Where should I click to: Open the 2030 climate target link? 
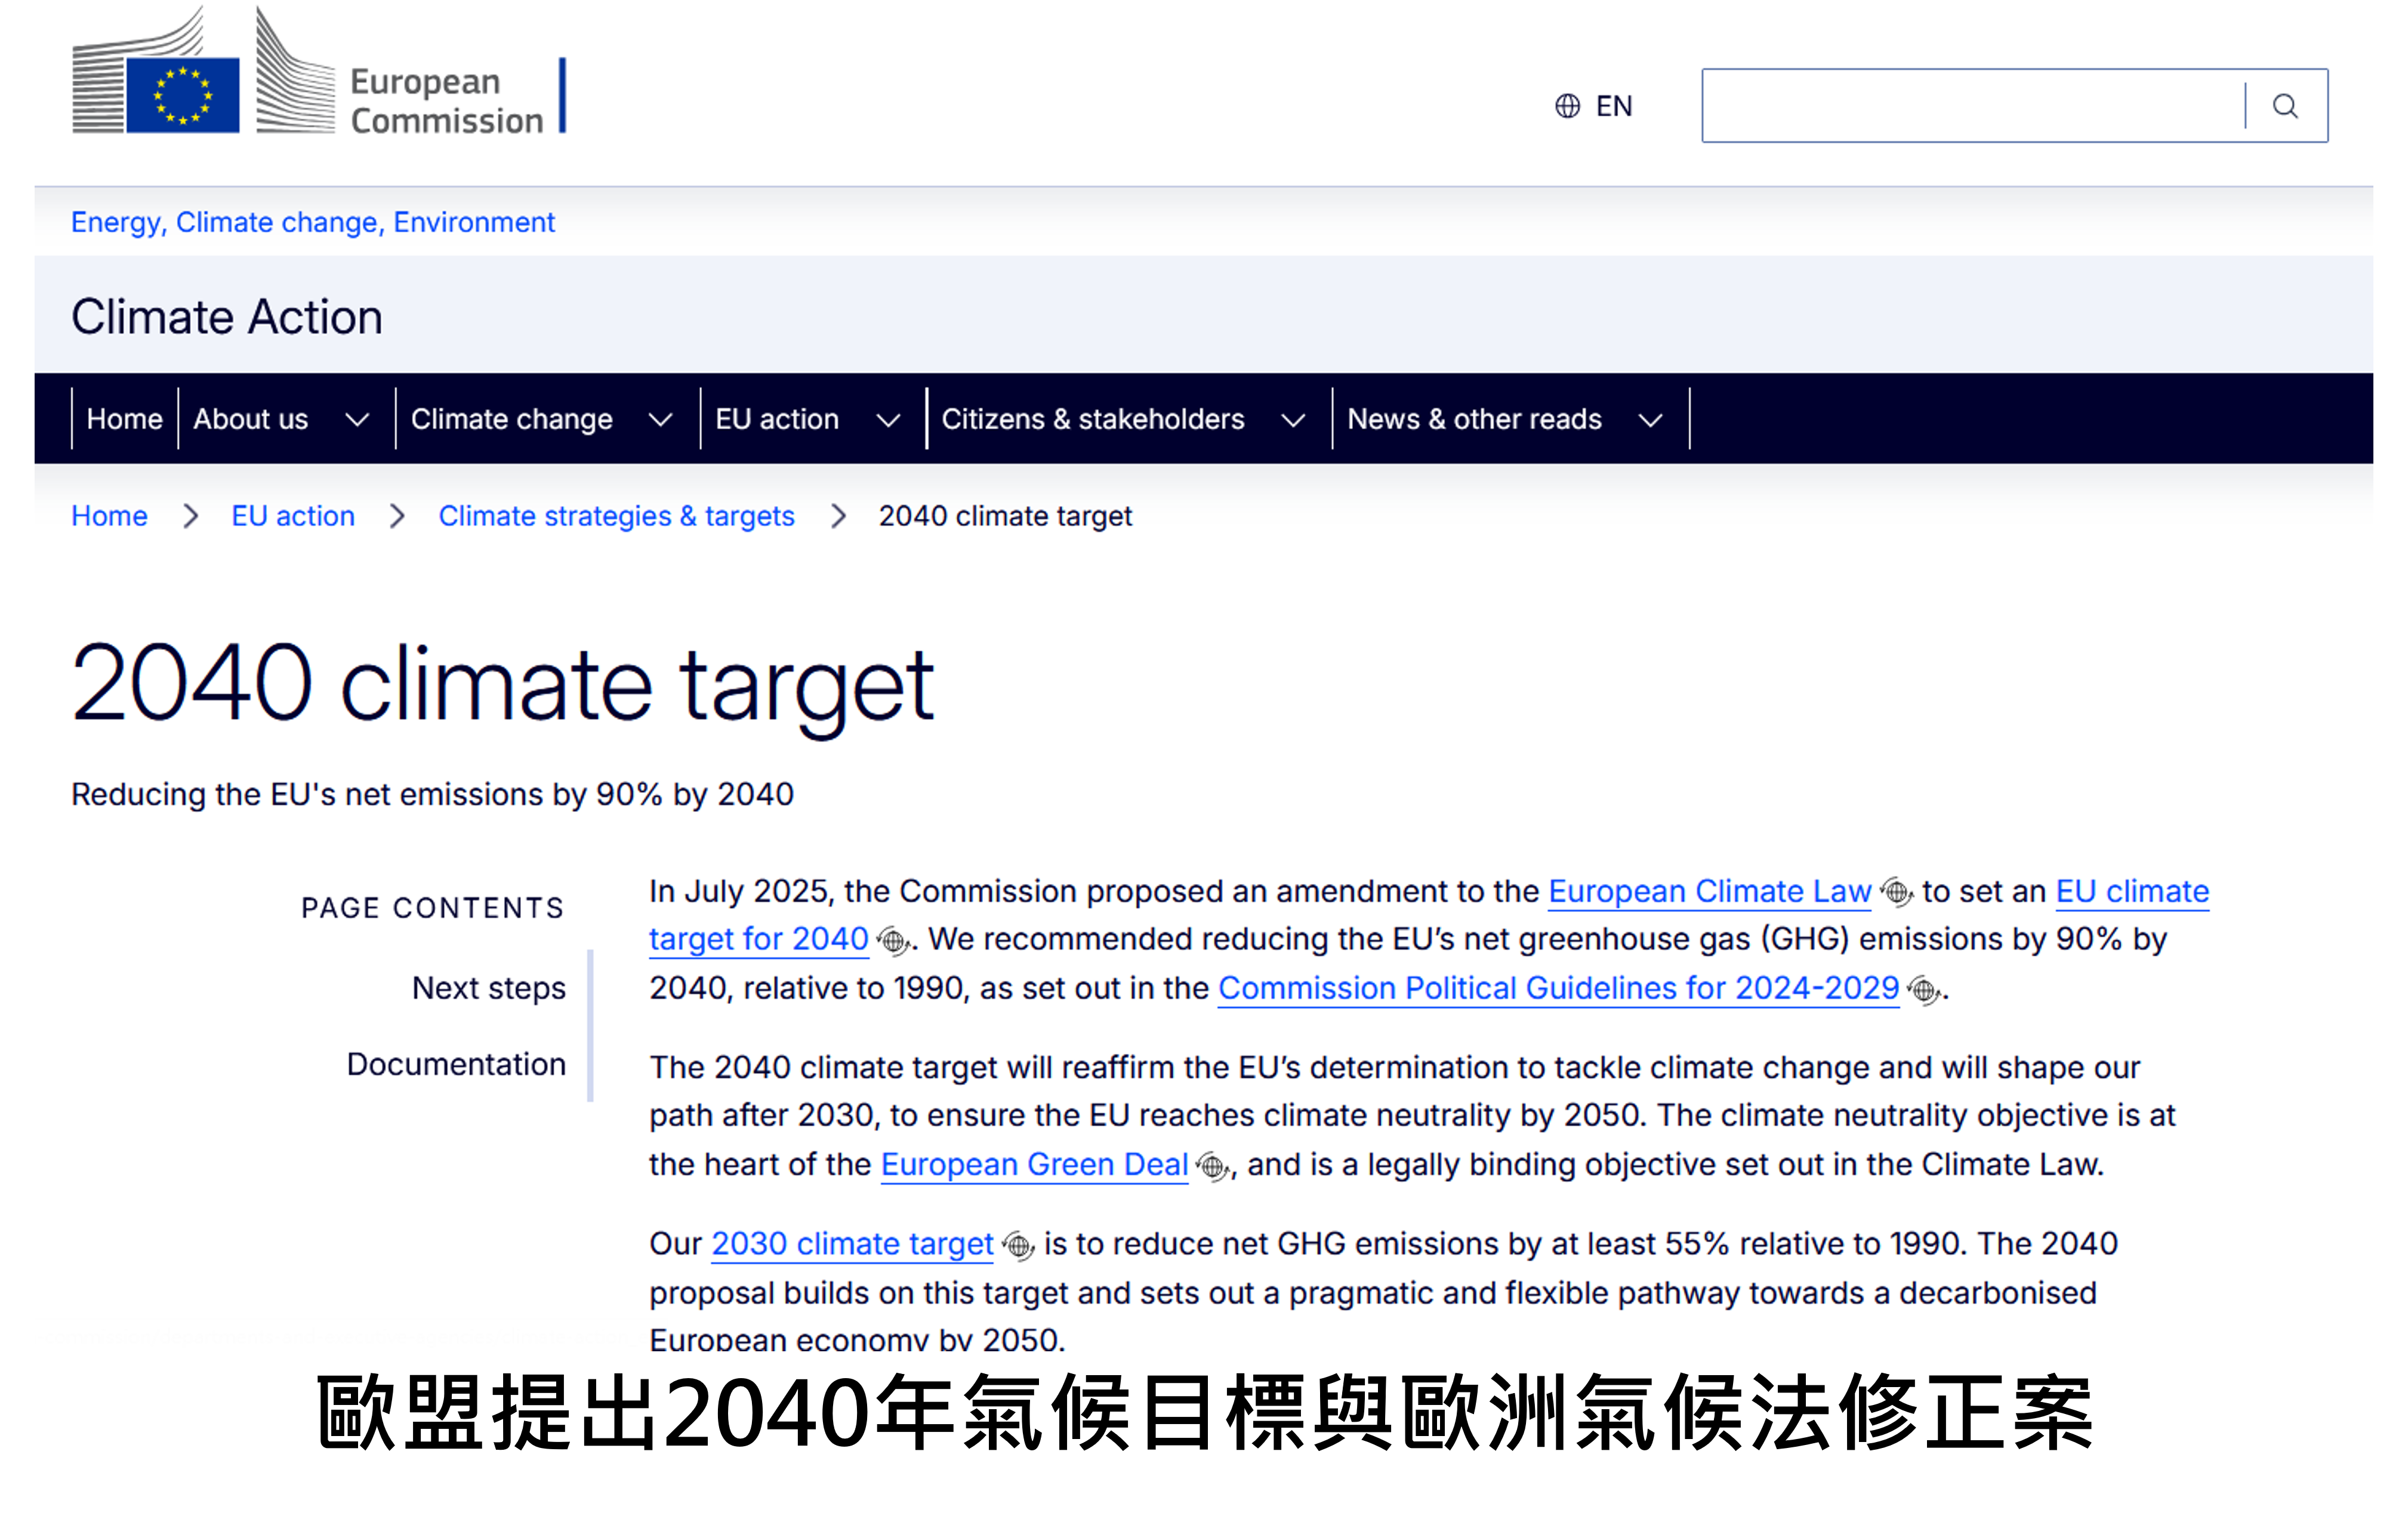(852, 1244)
